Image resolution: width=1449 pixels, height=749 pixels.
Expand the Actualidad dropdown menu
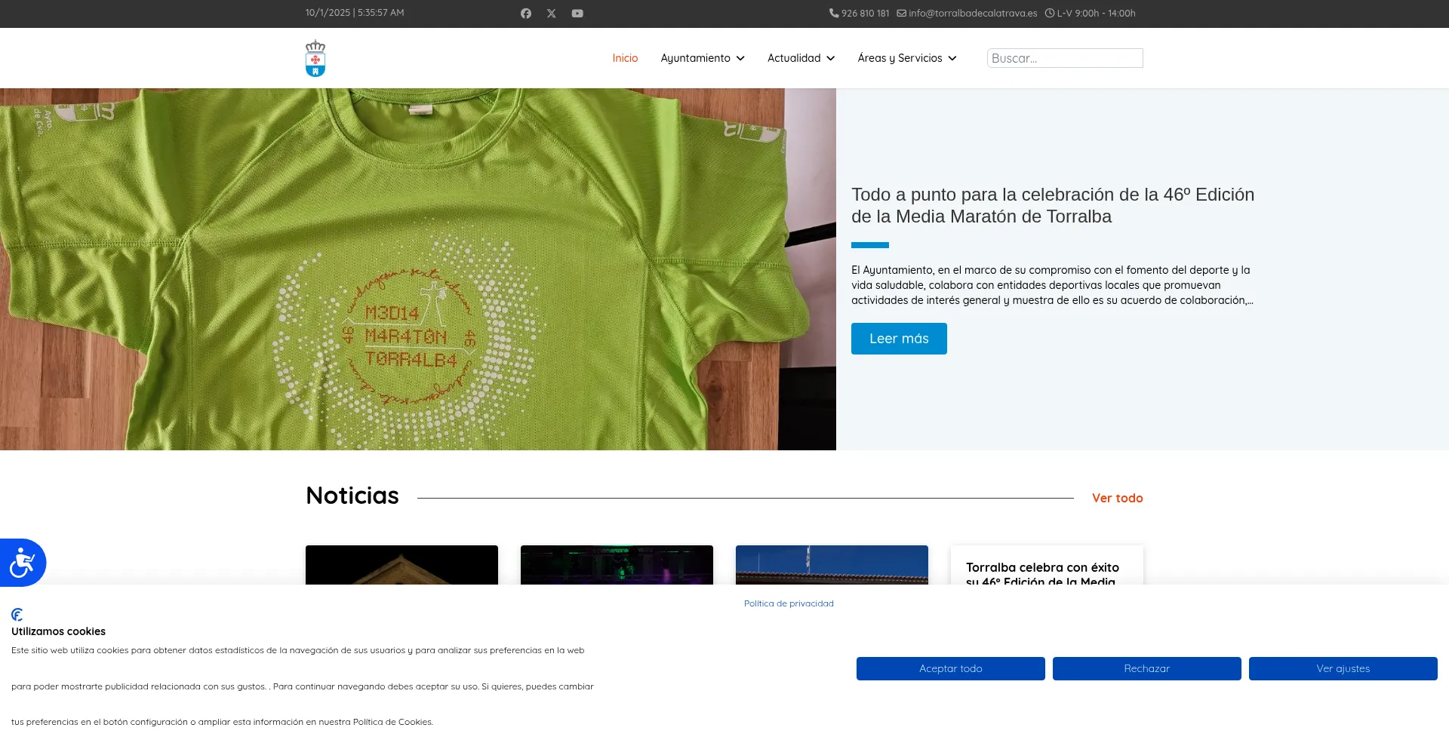point(801,58)
